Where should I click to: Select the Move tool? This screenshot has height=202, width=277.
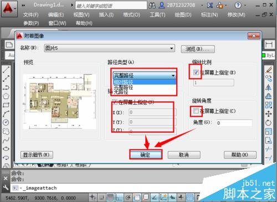[x=269, y=113]
